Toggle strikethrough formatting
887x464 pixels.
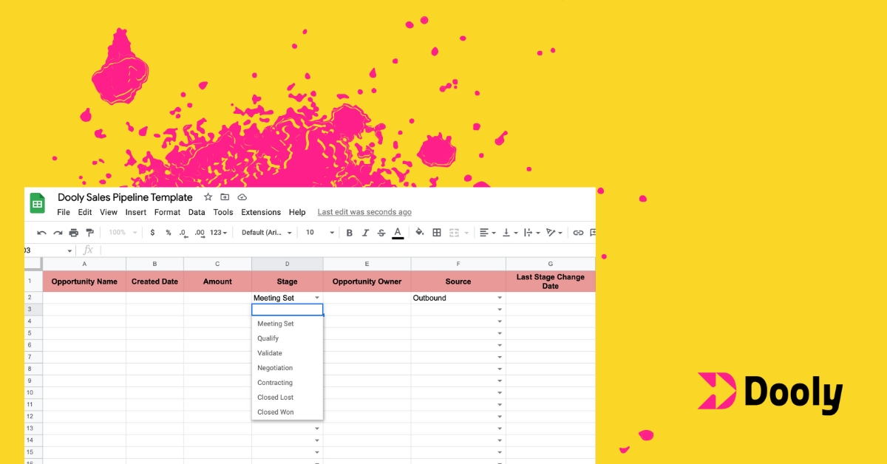tap(381, 233)
